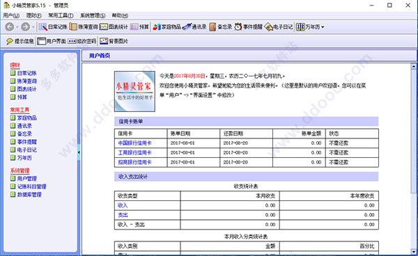Click the 本年度收支 column header

(362, 195)
